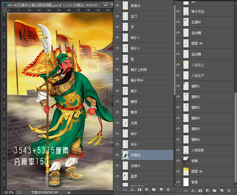
Task: Create adjustment layer from right panel footer
Action: [207, 191]
